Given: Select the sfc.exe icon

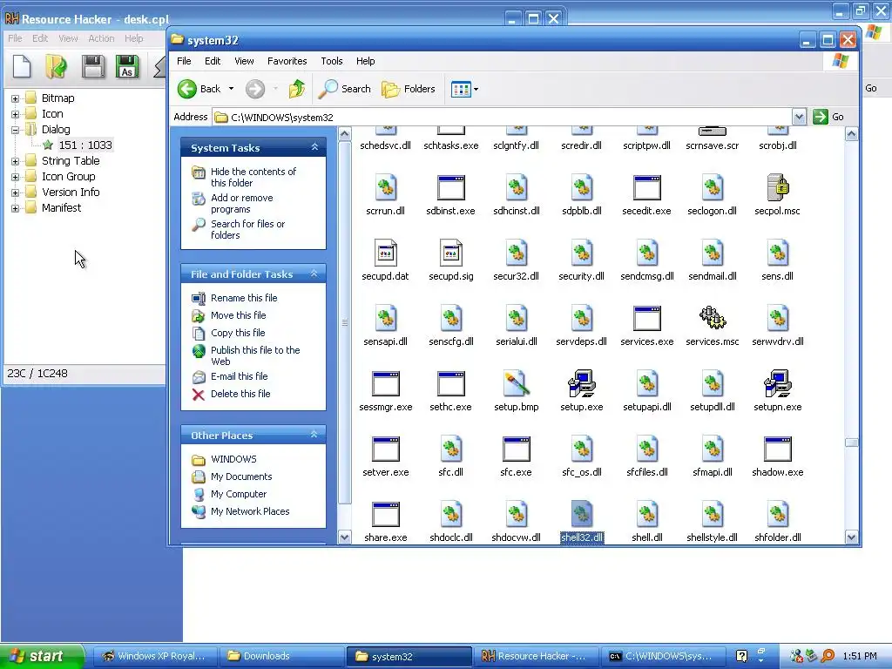Looking at the screenshot, I should [x=517, y=449].
